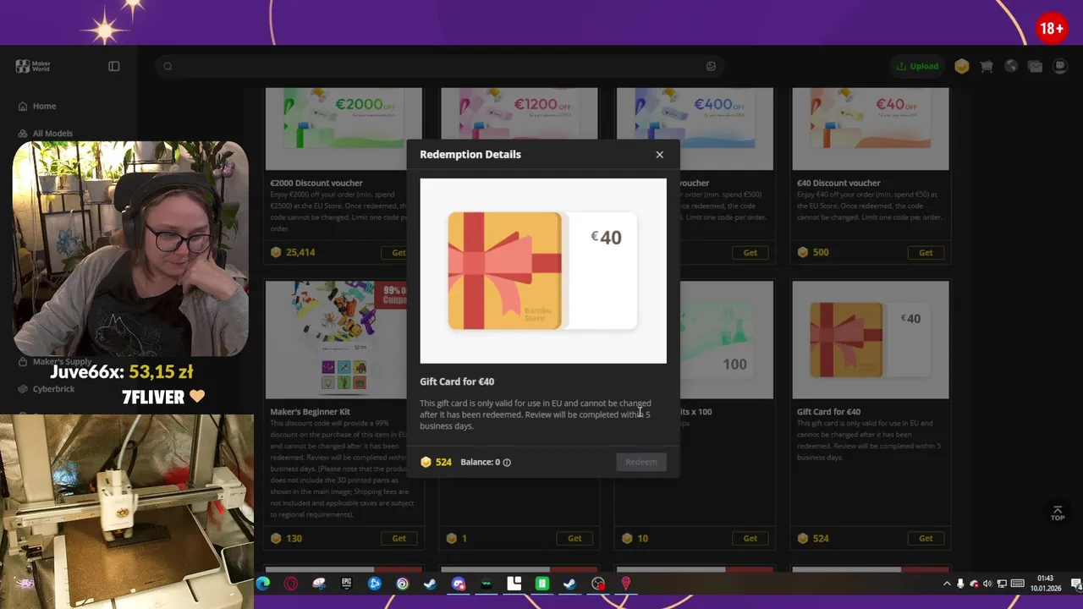Collapse the sidebar panel toggle icon
The image size is (1083, 609).
click(x=114, y=66)
